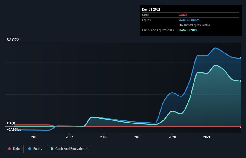Viewport: 246px width, 158px height.
Task: Click the tooltip Debt row label
Action: coord(145,15)
